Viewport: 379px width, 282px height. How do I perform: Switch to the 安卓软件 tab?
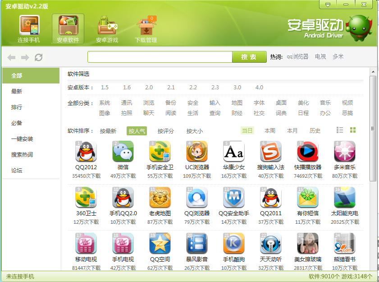point(68,29)
